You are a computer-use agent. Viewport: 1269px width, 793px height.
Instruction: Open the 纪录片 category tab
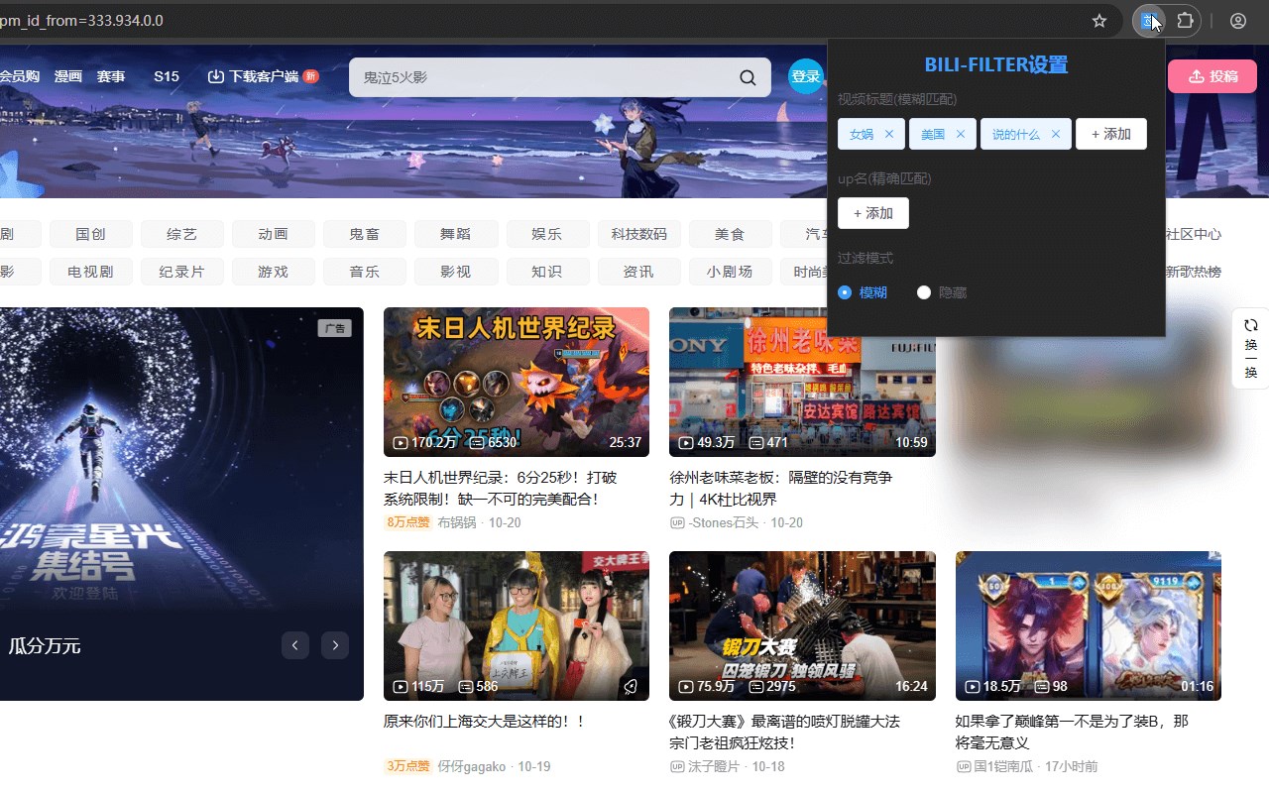point(182,271)
